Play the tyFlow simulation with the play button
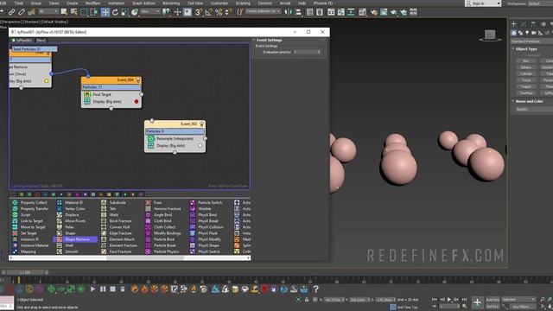The image size is (553, 311). click(92, 289)
